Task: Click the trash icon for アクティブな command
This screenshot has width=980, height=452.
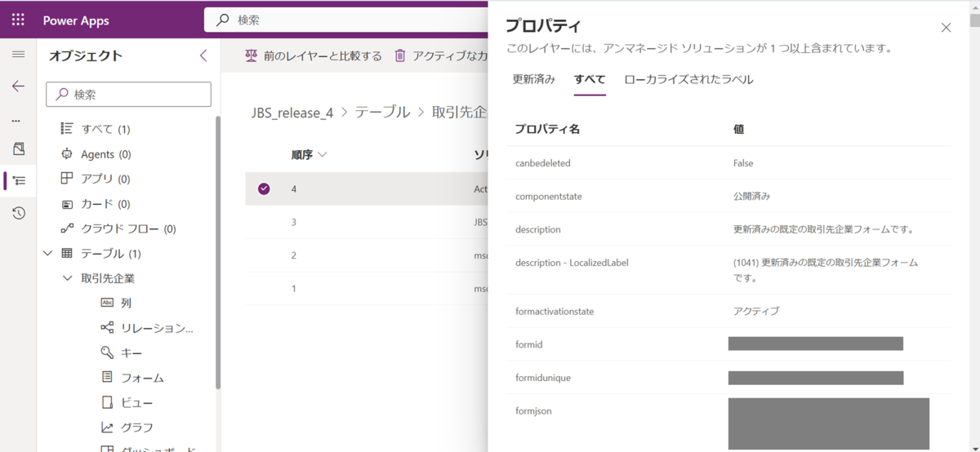Action: pos(400,55)
